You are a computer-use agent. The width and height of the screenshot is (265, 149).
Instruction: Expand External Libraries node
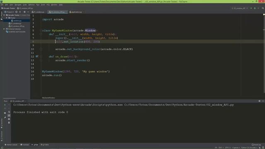pos(4,29)
